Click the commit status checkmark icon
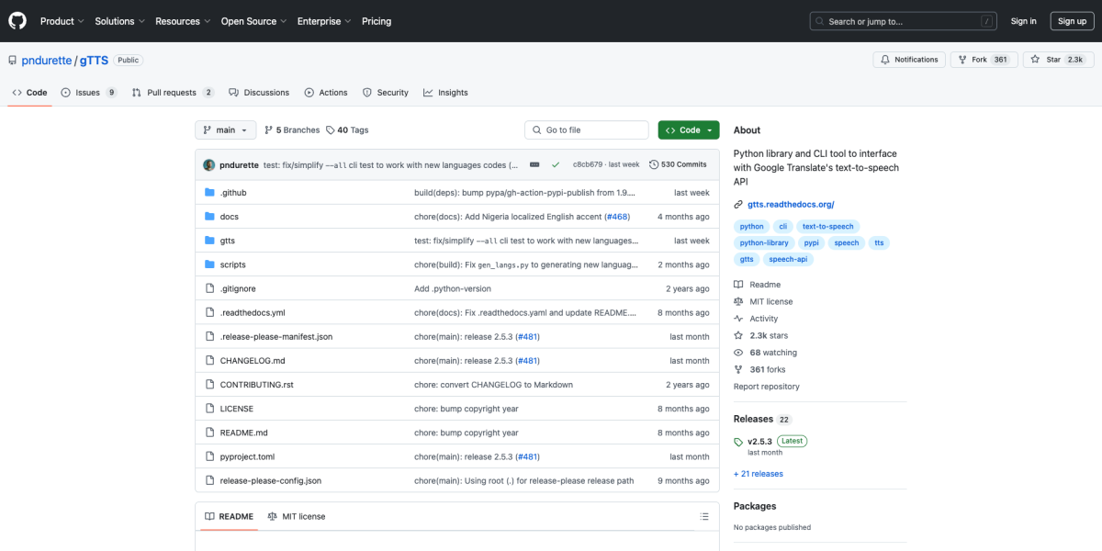The height and width of the screenshot is (551, 1102). (556, 164)
